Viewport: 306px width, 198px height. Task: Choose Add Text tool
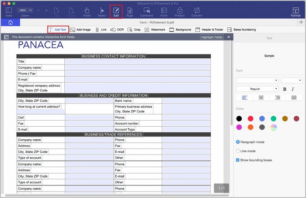coord(58,30)
